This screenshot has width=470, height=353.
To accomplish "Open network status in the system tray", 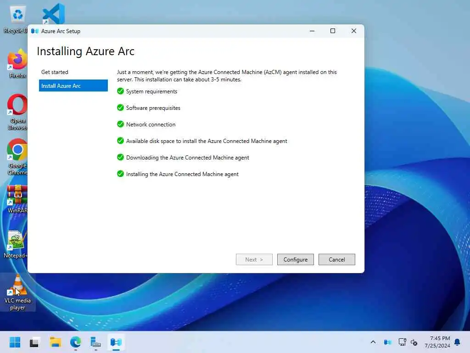I will tap(402, 342).
